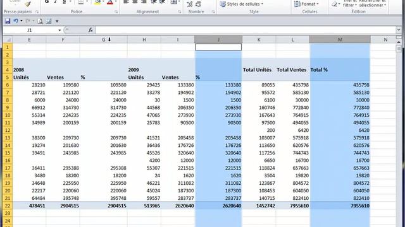Increase the indent level
The width and height of the screenshot is (405, 227).
pos(162,2)
